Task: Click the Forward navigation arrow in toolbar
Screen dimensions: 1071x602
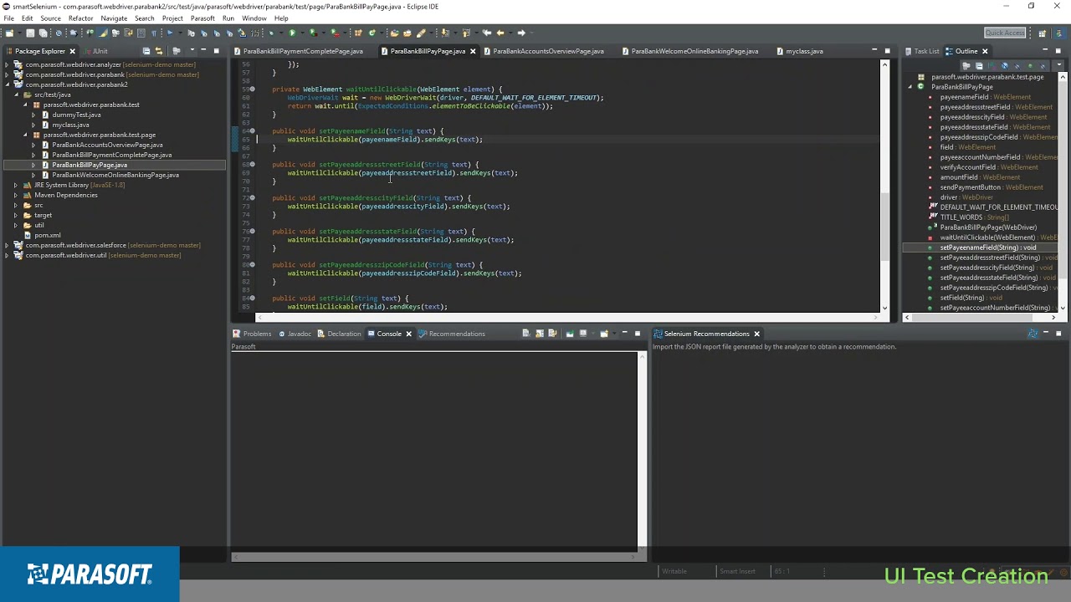Action: (520, 33)
